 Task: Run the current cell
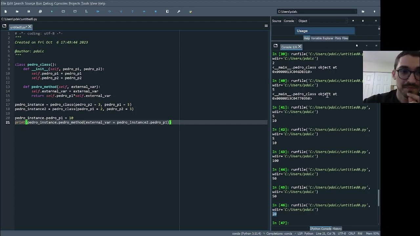pyautogui.click(x=63, y=11)
